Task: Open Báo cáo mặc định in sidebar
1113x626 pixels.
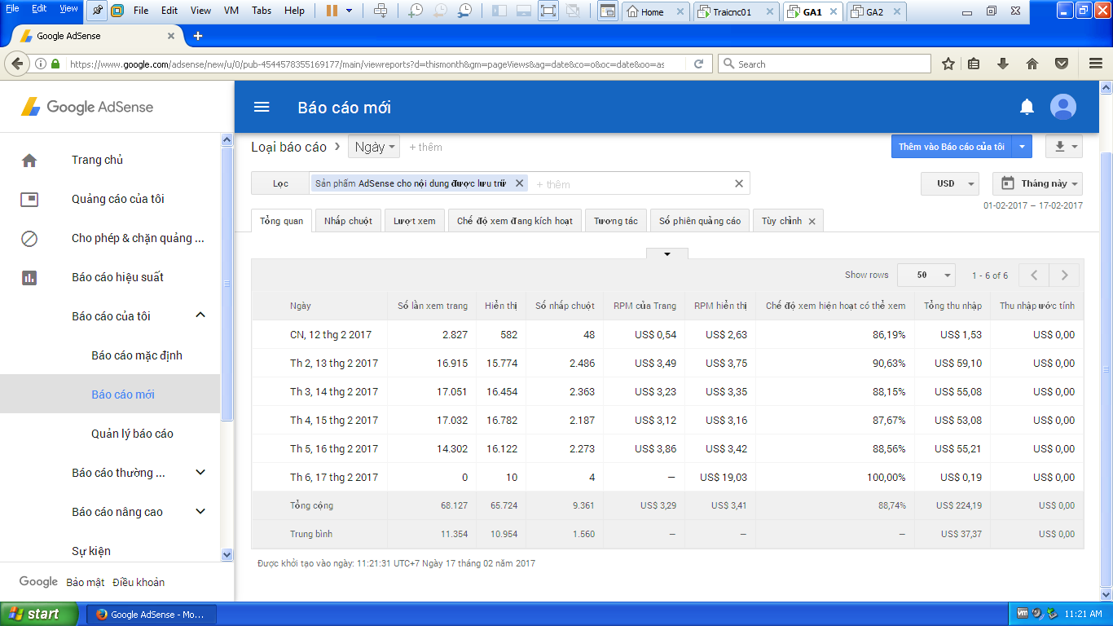Action: tap(137, 355)
